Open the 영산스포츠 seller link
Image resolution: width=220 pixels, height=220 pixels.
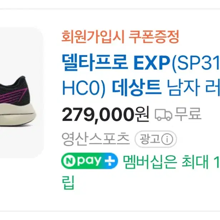pyautogui.click(x=96, y=139)
